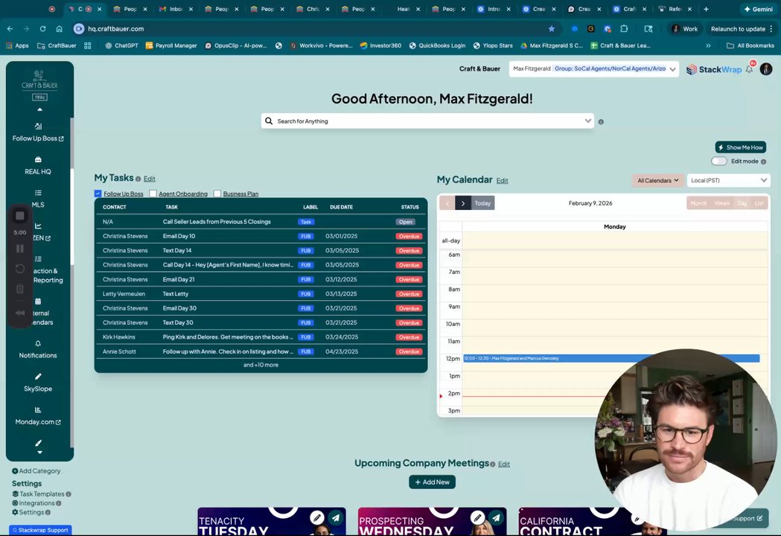Open Gemini button in tab bar
The image size is (781, 536).
pos(758,9)
